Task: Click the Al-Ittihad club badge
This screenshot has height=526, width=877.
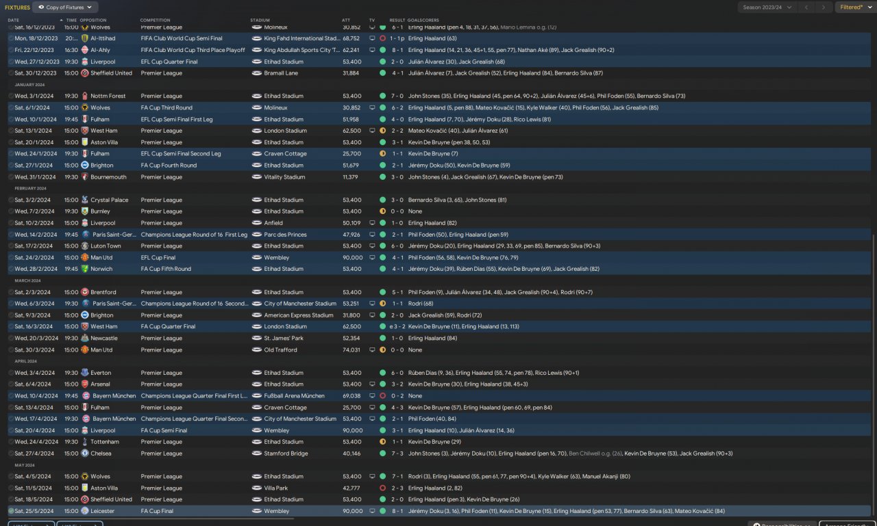Action: click(85, 39)
